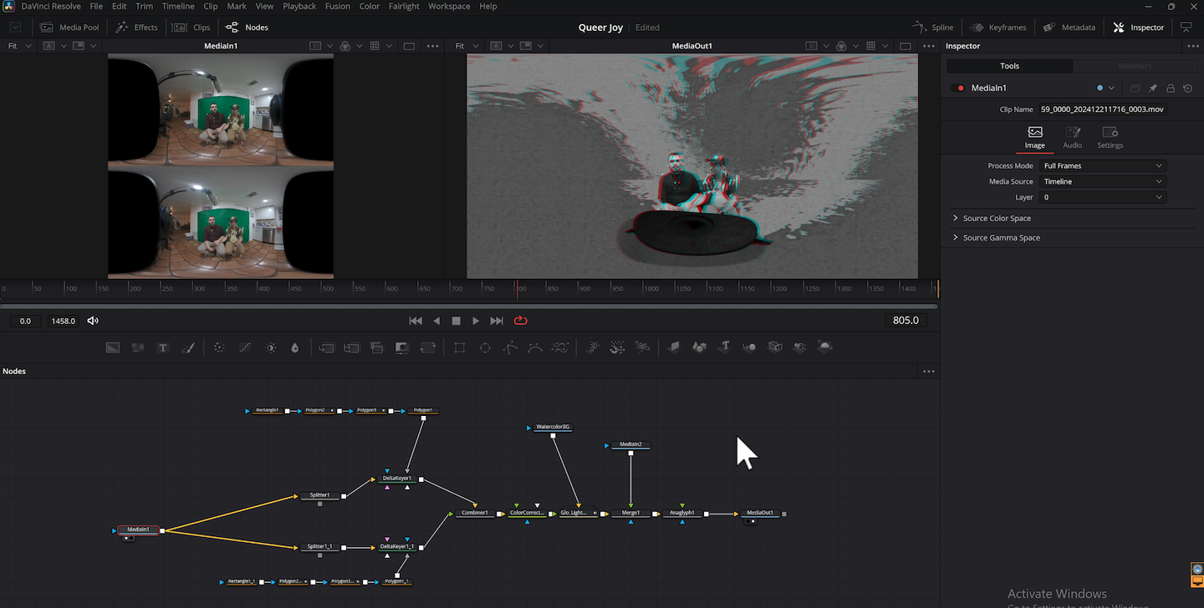The width and height of the screenshot is (1204, 608).
Task: Toggle the Inspector panel visibility
Action: (1138, 27)
